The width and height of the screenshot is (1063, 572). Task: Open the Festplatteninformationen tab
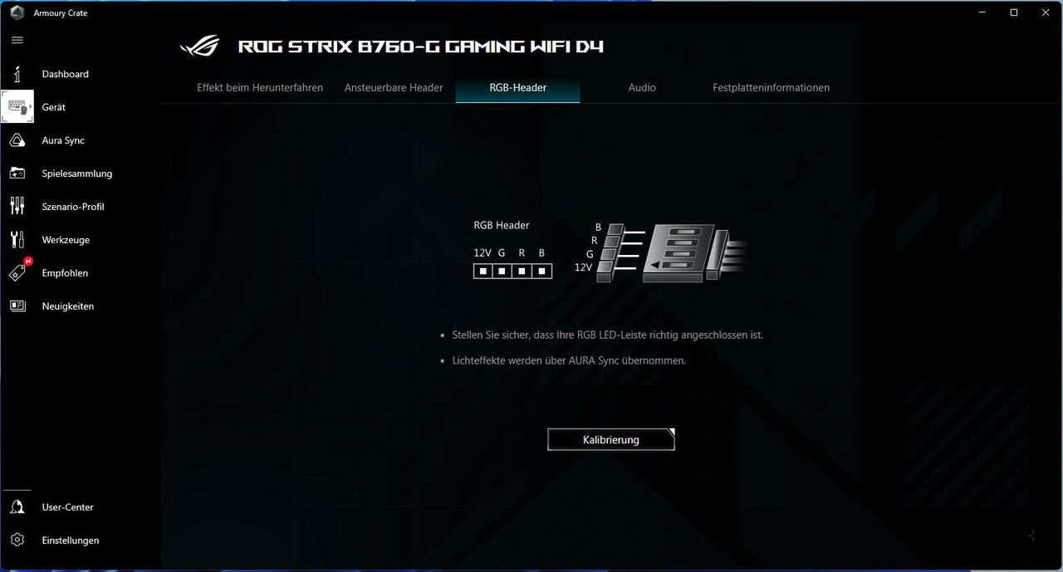click(x=771, y=87)
